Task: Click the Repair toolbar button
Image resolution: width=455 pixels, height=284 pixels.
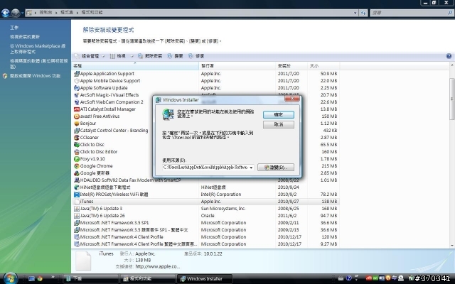Action: [x=196, y=56]
